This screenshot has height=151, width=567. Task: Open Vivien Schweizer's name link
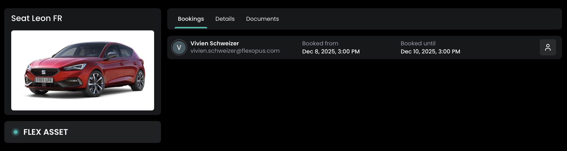[x=214, y=43]
